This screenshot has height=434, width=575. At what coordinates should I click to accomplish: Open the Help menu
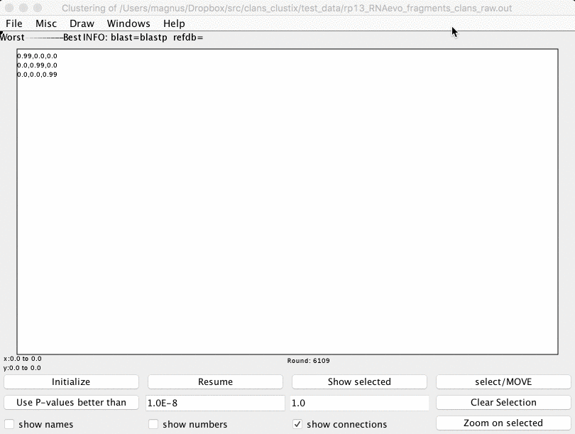(174, 23)
